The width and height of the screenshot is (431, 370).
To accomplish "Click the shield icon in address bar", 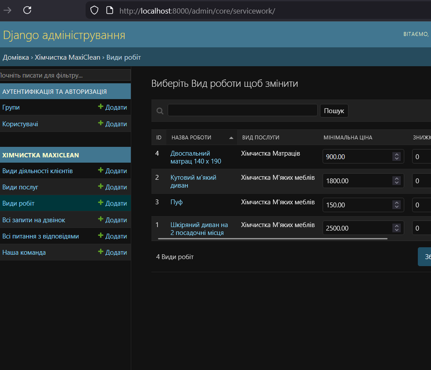I will (94, 10).
